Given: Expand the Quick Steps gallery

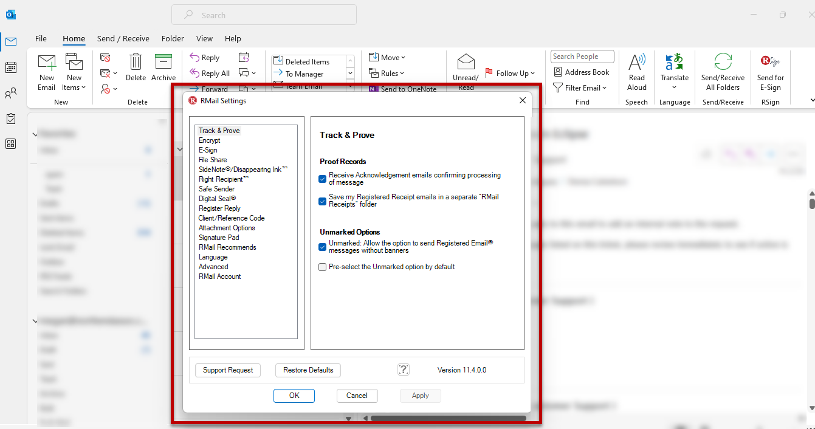Looking at the screenshot, I should [x=350, y=86].
